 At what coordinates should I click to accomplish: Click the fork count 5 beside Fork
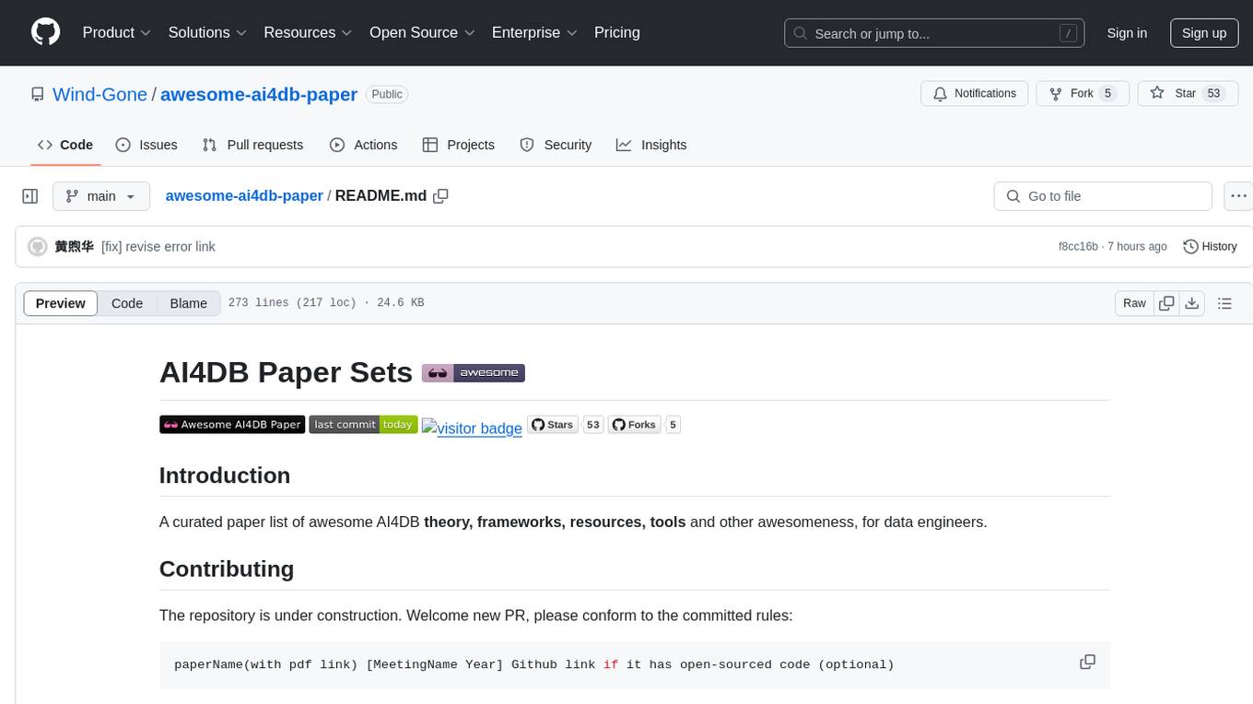click(x=1108, y=94)
